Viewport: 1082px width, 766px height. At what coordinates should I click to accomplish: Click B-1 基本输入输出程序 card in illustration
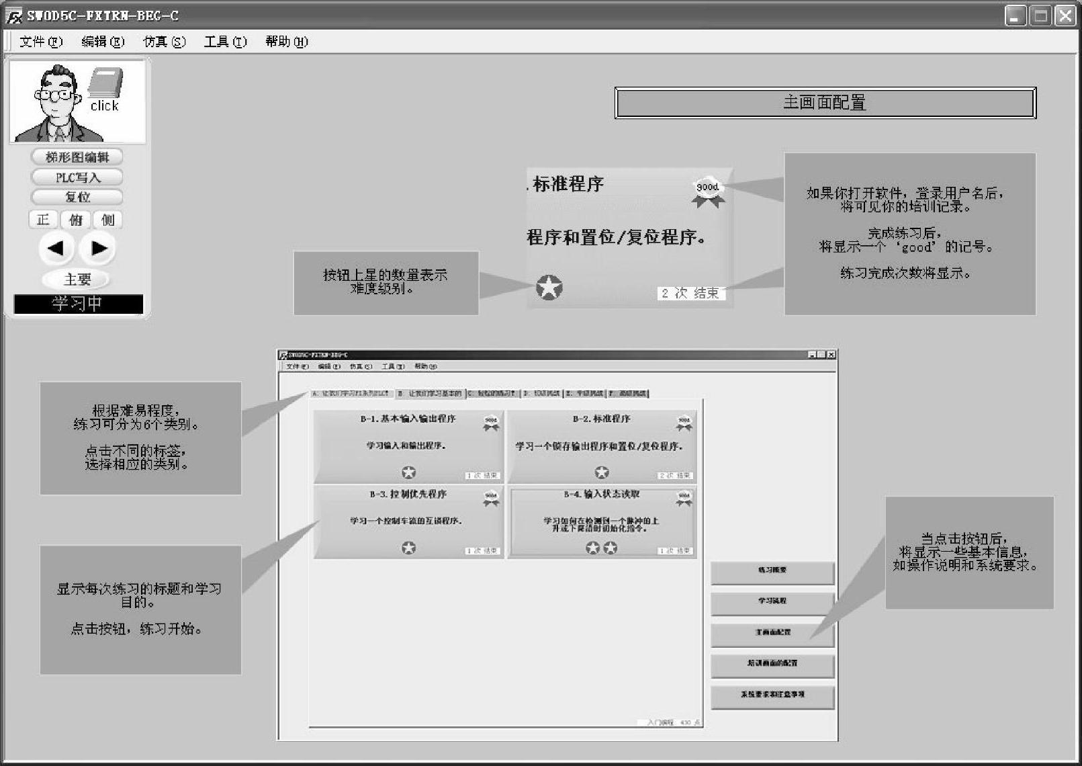click(x=408, y=446)
